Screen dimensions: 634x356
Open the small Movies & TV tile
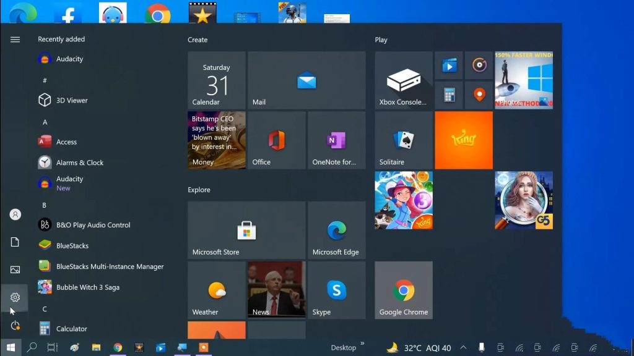449,66
